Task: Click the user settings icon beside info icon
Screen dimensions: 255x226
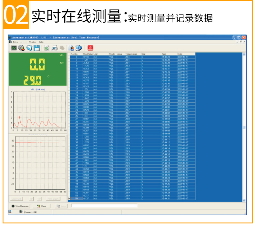Action: 72,48
